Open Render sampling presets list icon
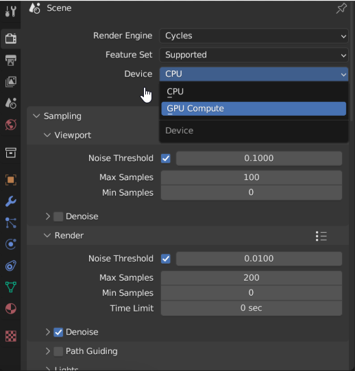 click(321, 236)
